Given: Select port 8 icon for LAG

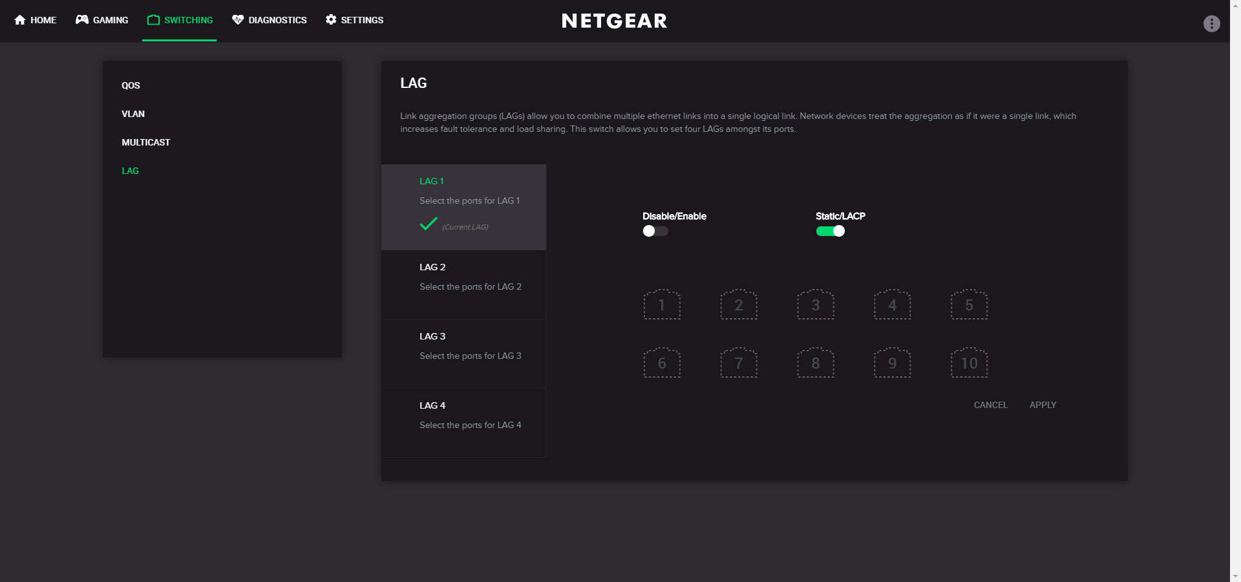Looking at the screenshot, I should click(x=816, y=362).
